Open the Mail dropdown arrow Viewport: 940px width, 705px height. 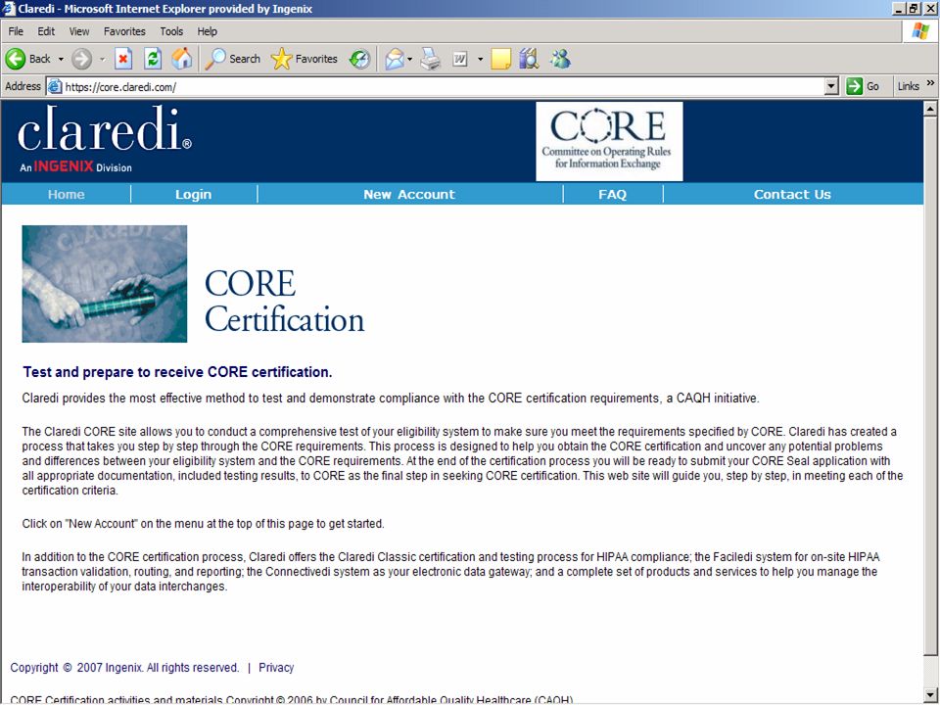click(410, 59)
